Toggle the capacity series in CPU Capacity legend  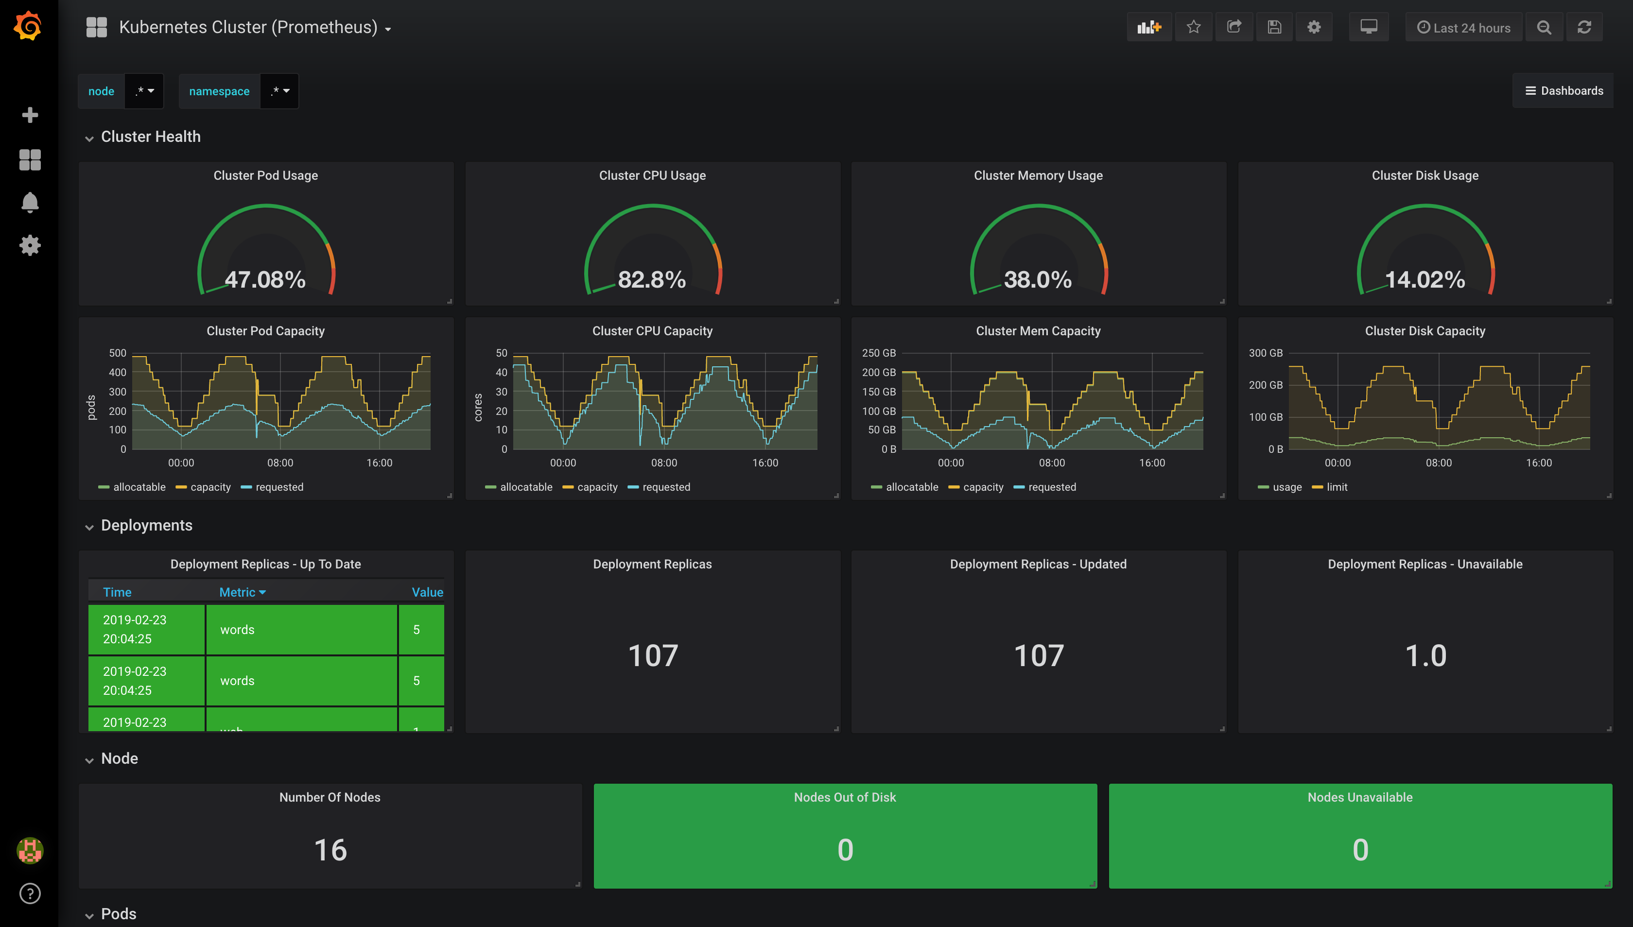click(597, 487)
